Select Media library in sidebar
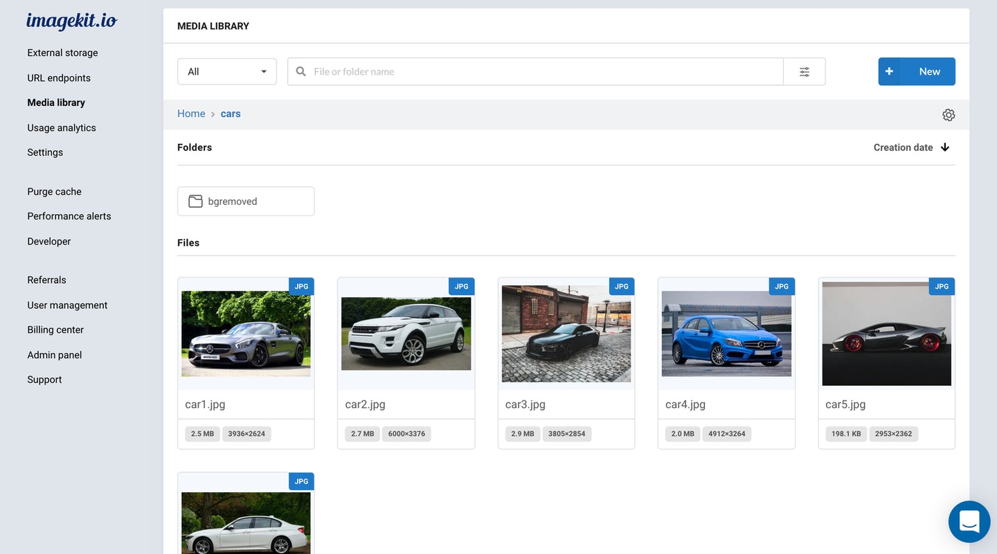 pos(56,102)
